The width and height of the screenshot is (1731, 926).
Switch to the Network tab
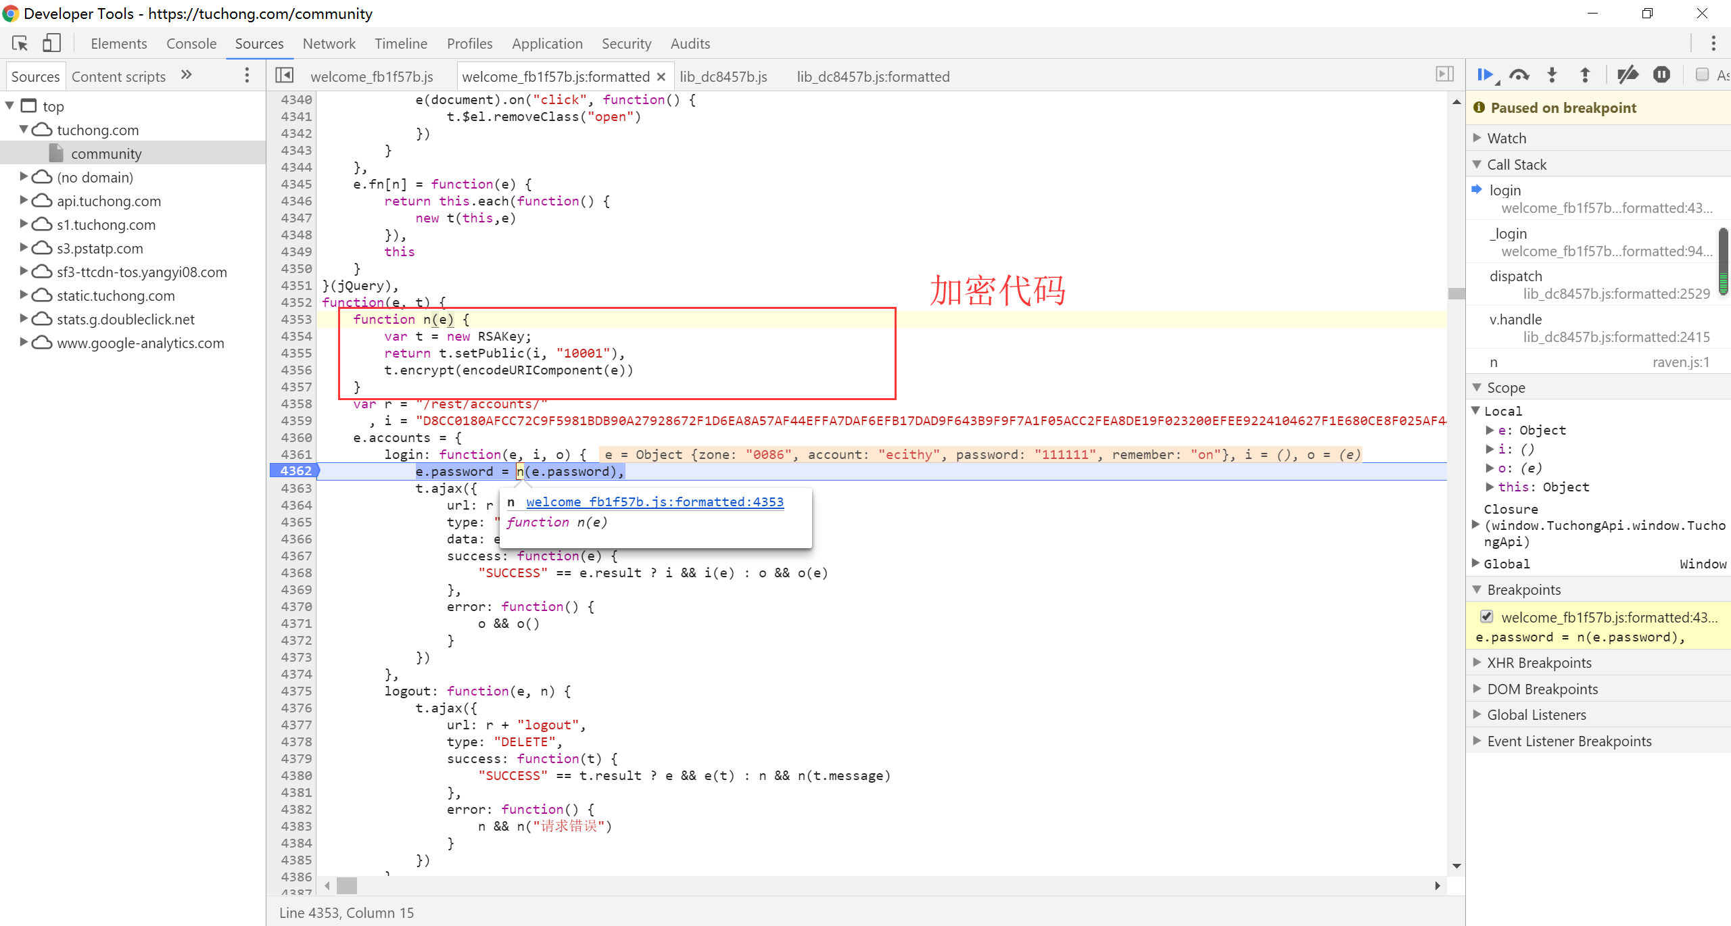[329, 44]
